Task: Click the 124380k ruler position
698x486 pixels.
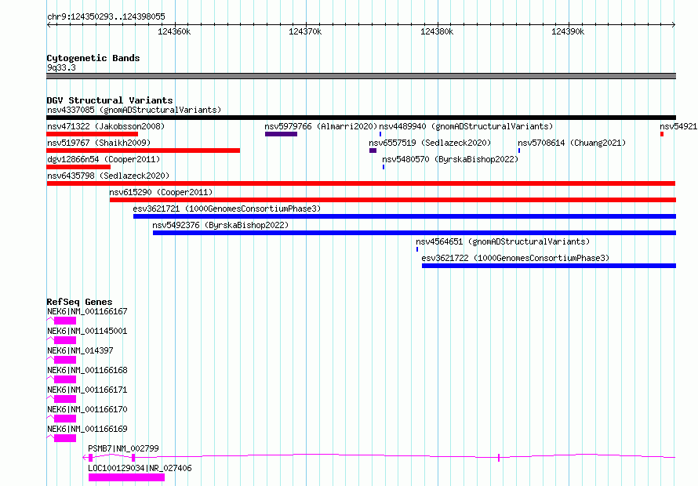Action: (437, 31)
